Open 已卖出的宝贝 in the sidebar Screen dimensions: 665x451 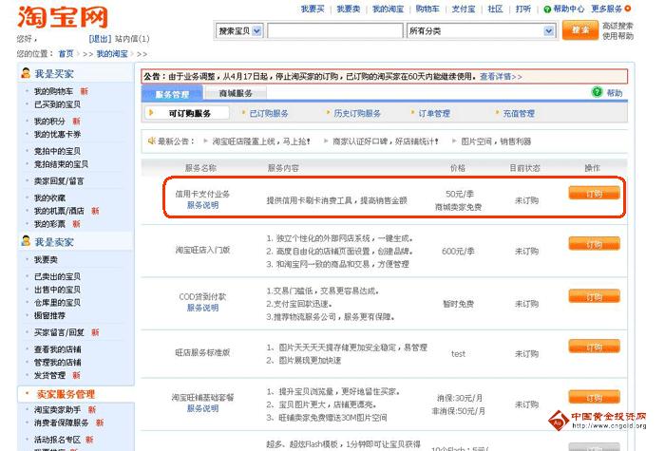pos(57,276)
